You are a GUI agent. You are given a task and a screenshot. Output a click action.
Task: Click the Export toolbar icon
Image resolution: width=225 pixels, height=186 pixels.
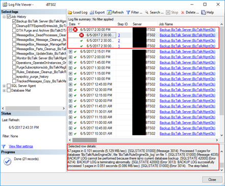92,12
